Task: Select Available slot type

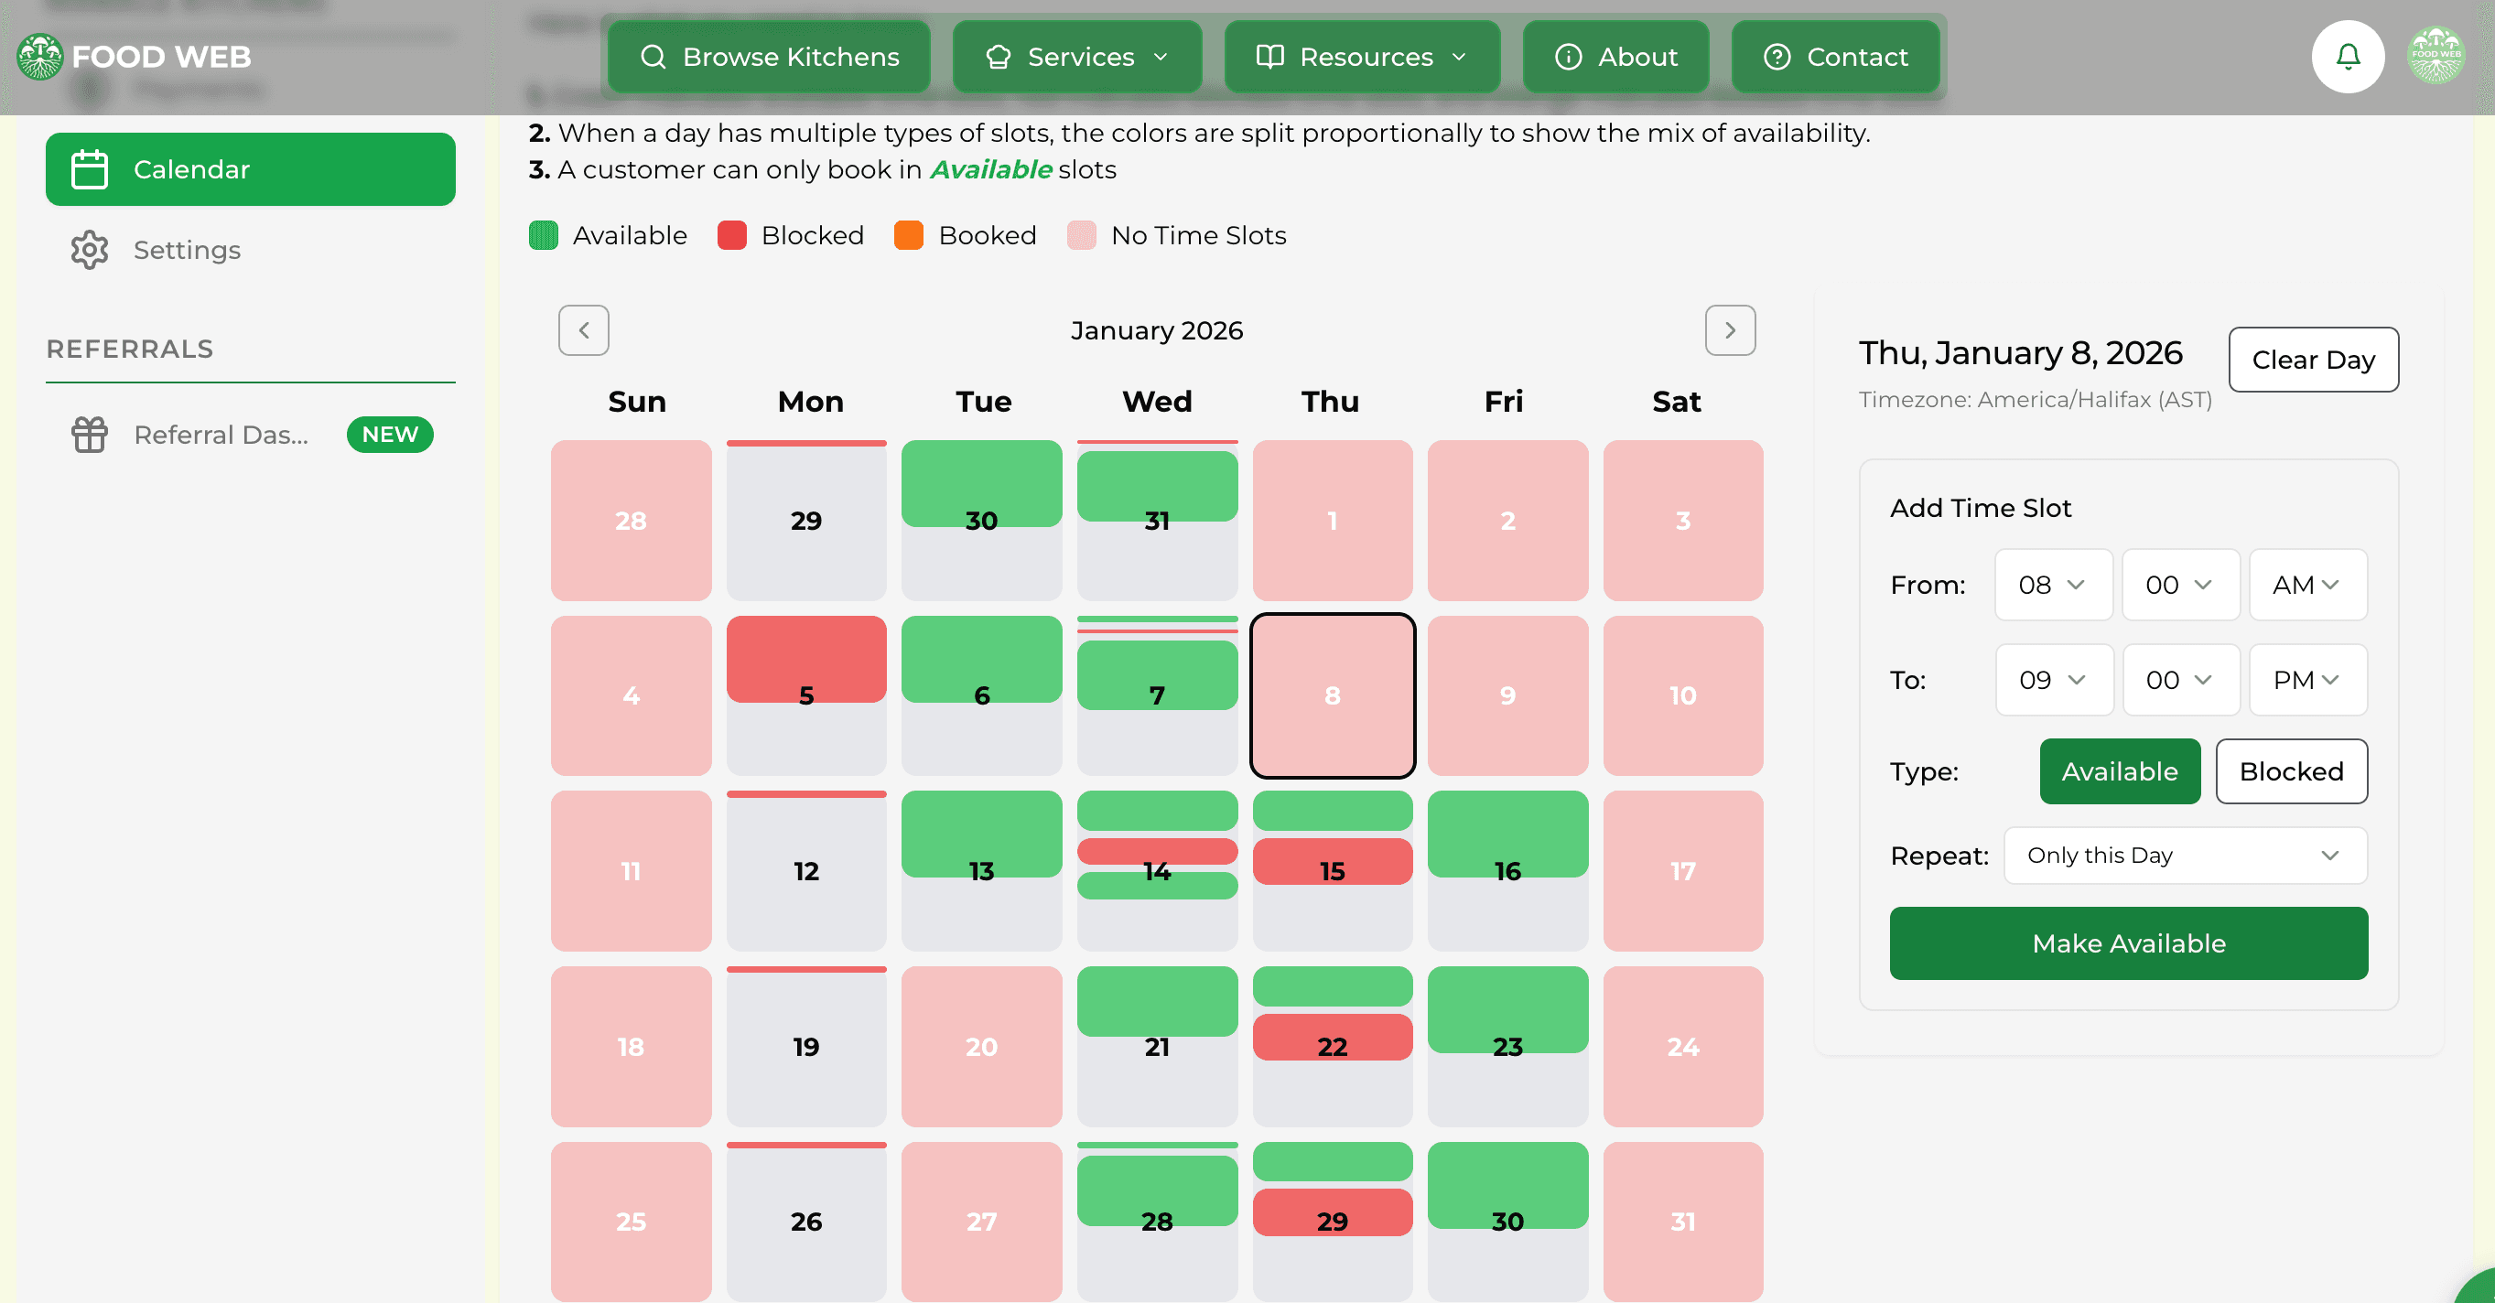Action: coord(2119,771)
